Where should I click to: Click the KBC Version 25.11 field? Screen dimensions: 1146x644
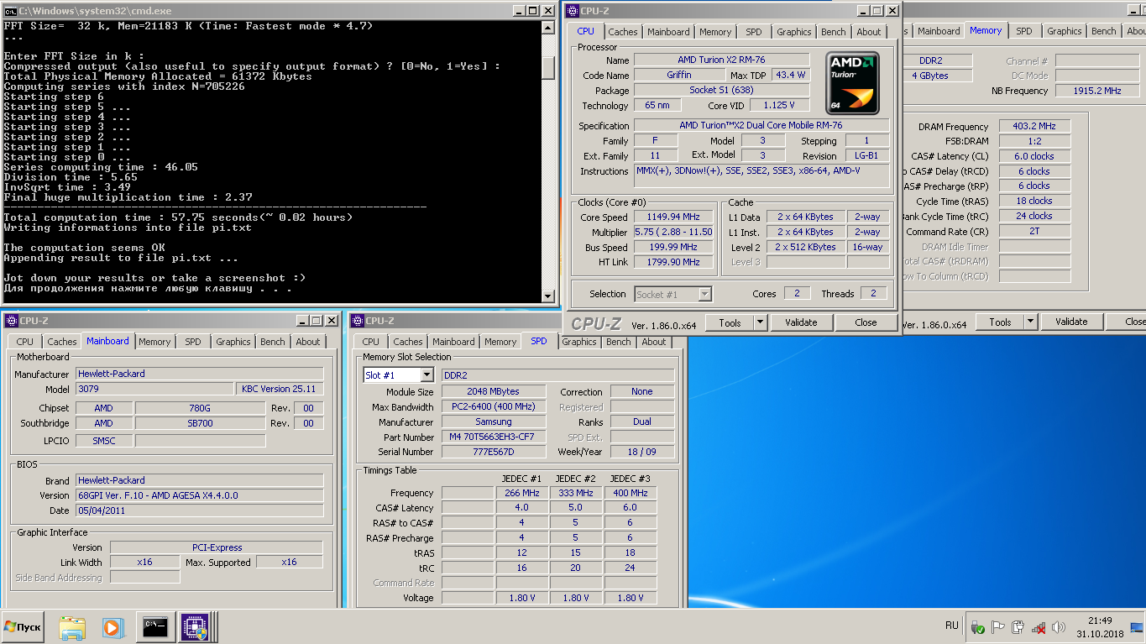[x=281, y=390]
